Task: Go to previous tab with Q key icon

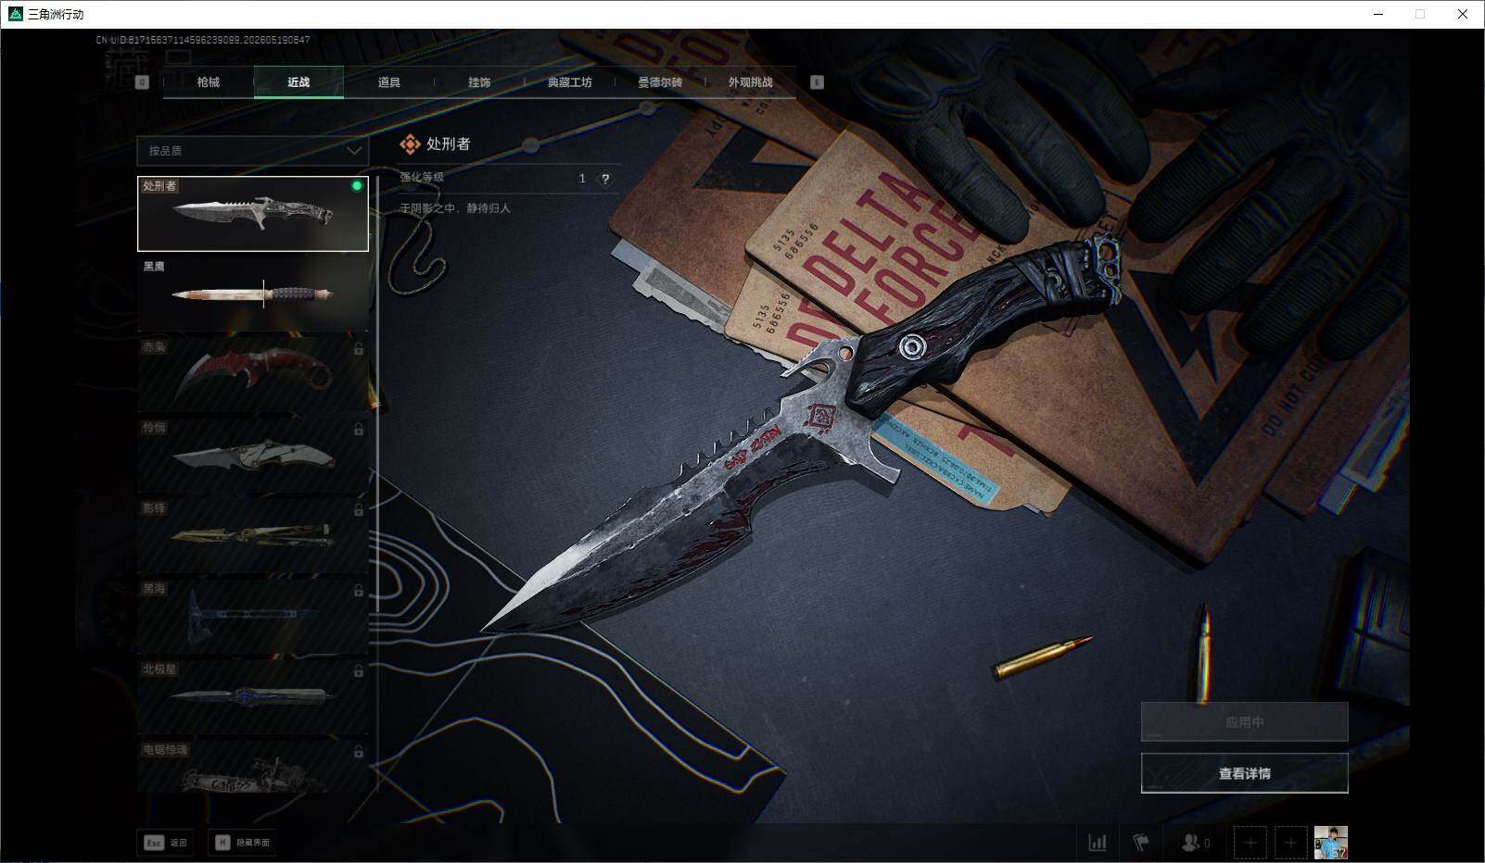Action: [142, 82]
